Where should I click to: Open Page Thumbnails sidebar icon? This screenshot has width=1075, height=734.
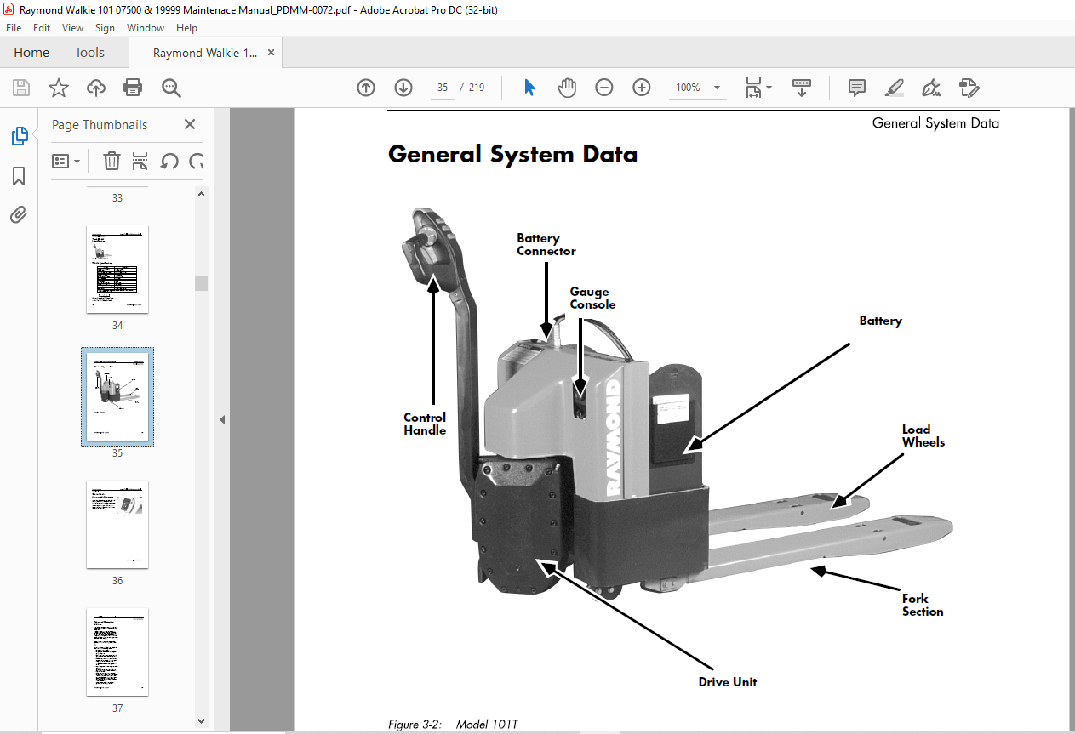tap(19, 136)
